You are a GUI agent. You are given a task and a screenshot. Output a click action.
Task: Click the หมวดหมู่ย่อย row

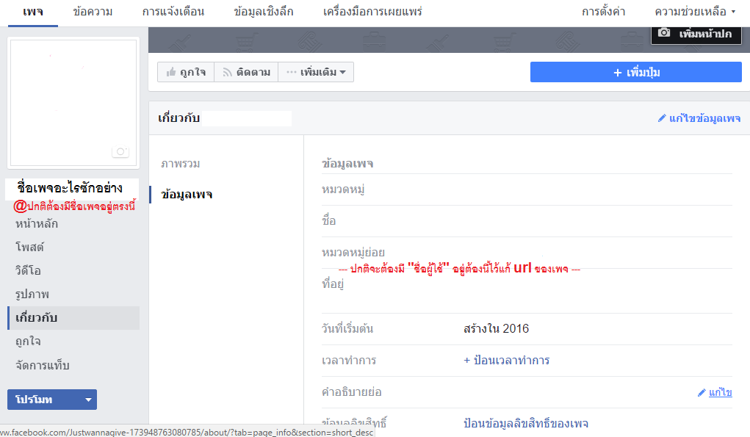(527, 253)
